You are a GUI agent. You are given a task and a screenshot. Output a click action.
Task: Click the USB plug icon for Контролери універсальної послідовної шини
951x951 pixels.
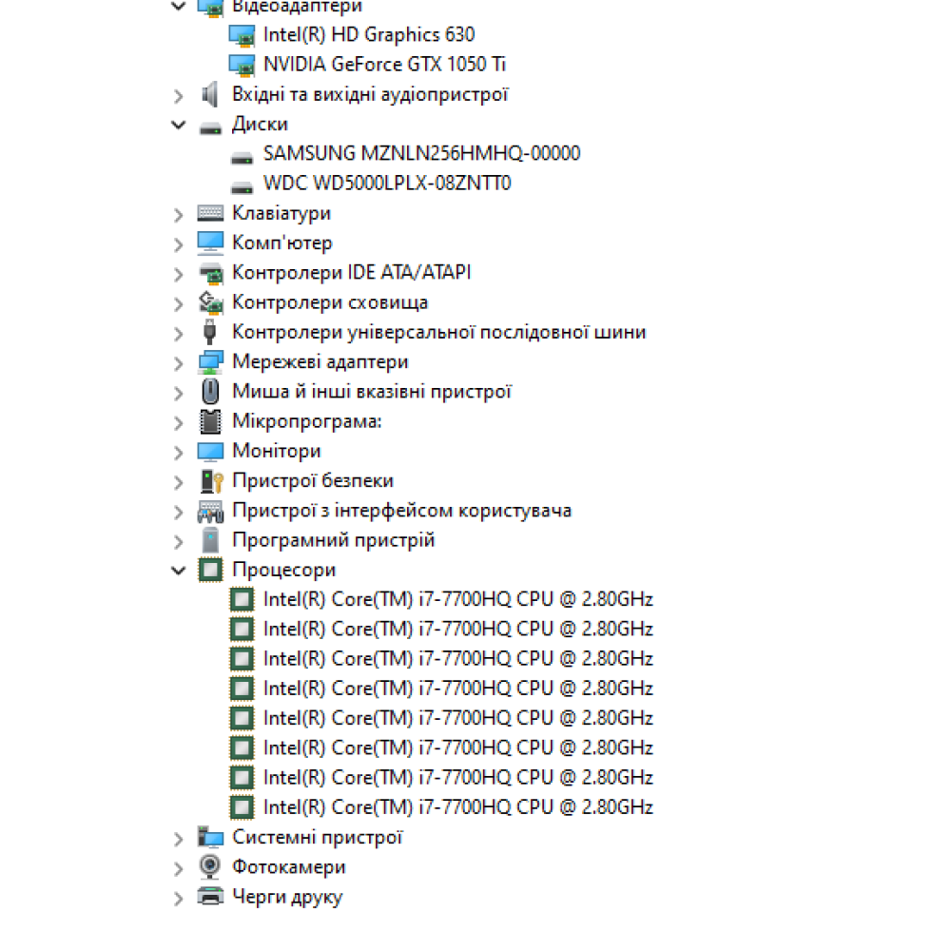pyautogui.click(x=210, y=332)
